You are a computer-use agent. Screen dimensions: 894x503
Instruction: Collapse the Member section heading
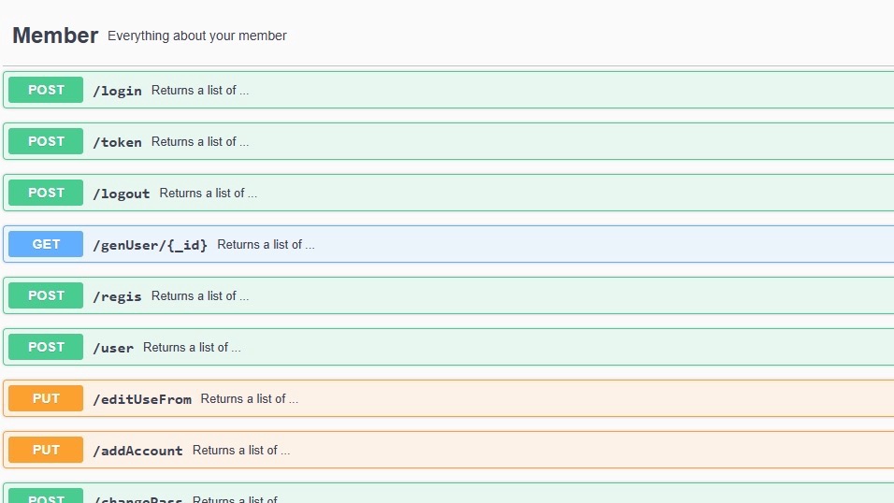(55, 36)
